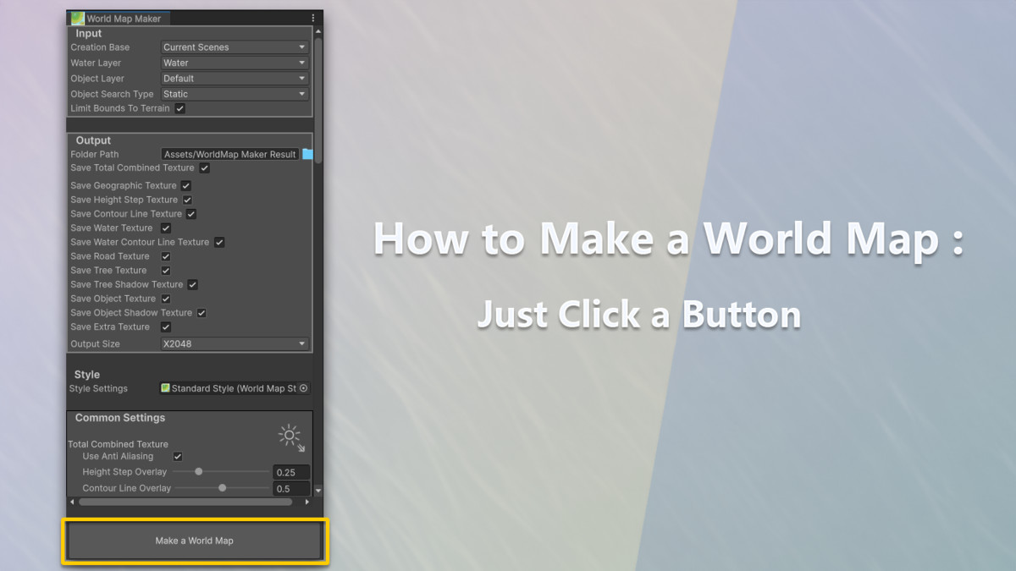Image resolution: width=1016 pixels, height=571 pixels.
Task: Click the Folder Path text field
Action: [x=230, y=154]
